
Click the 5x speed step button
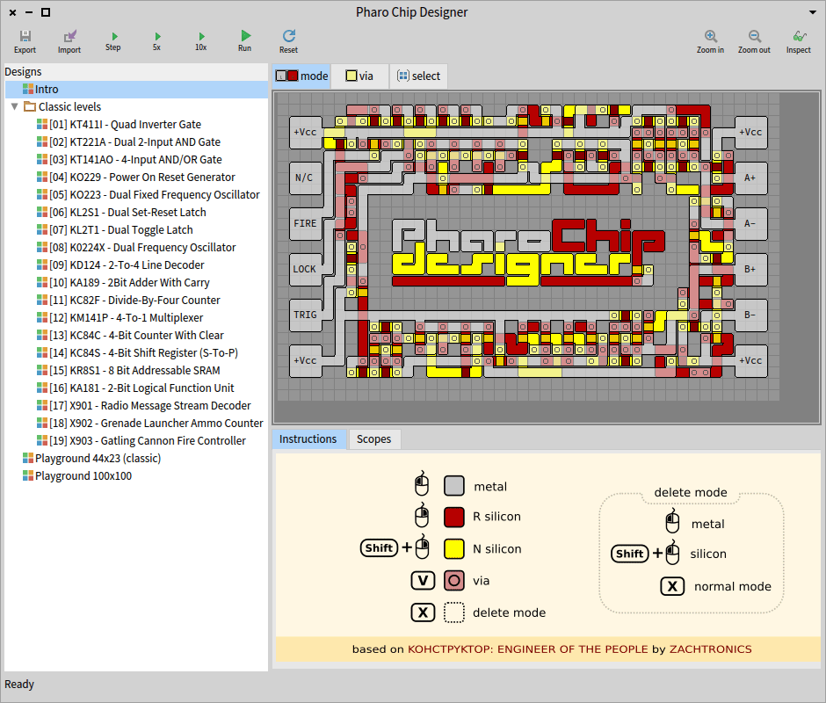tap(157, 41)
